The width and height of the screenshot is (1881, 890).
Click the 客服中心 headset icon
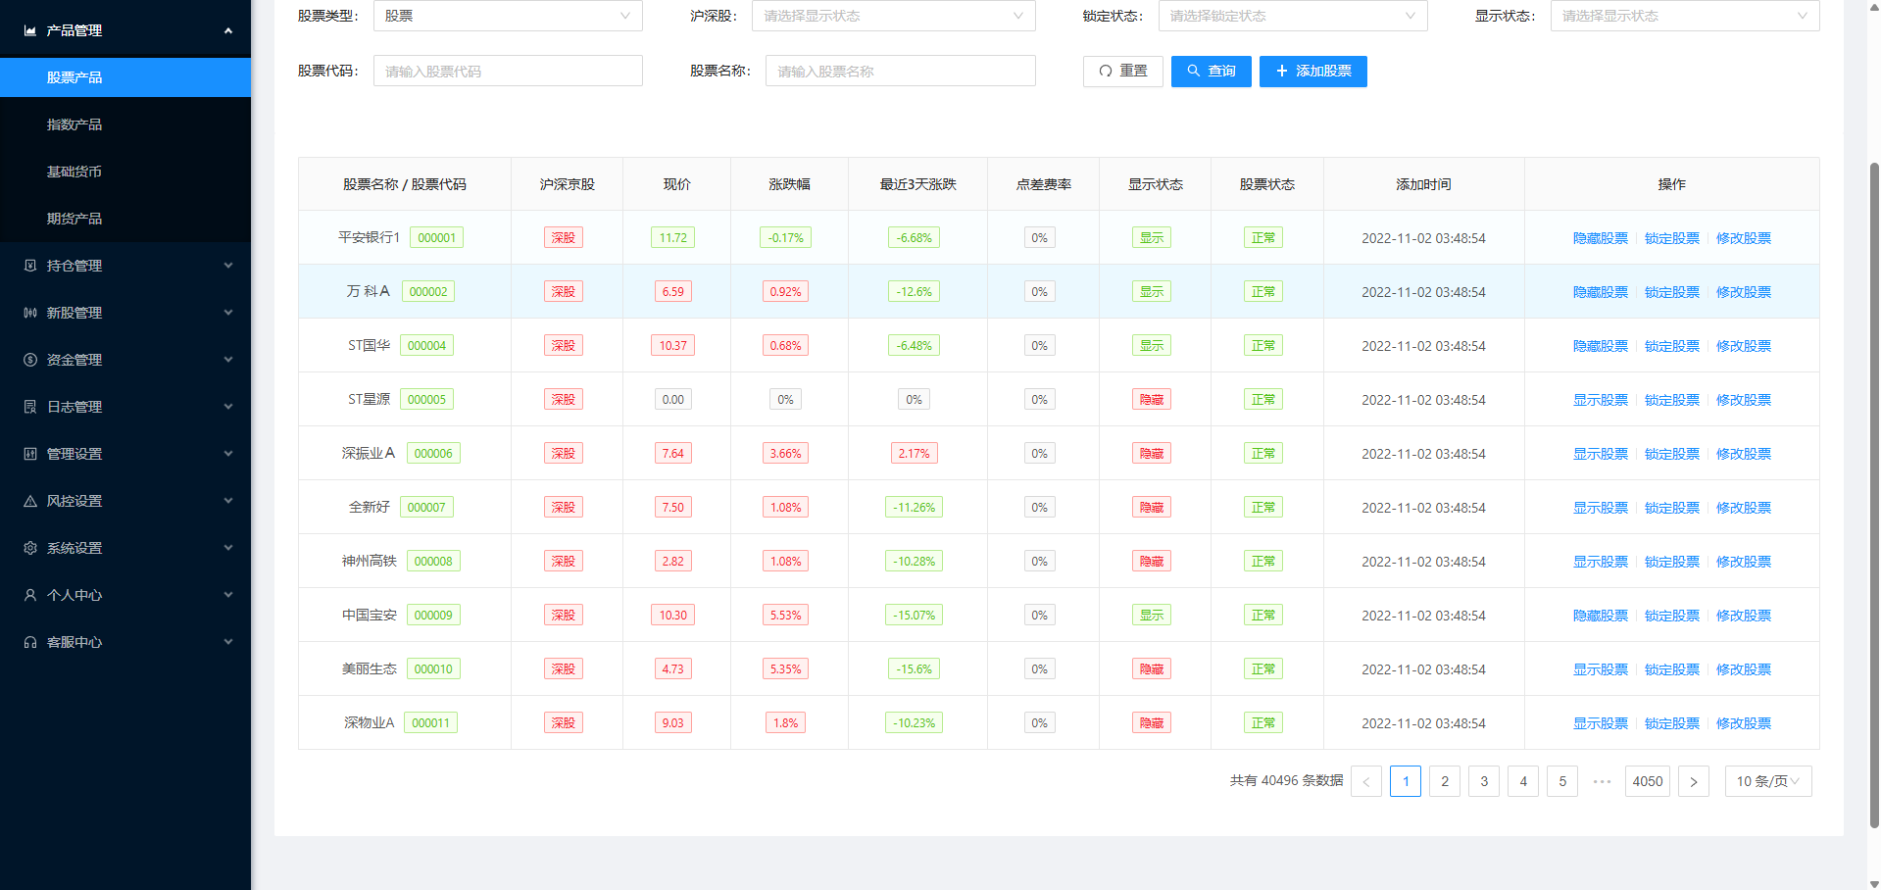coord(30,642)
